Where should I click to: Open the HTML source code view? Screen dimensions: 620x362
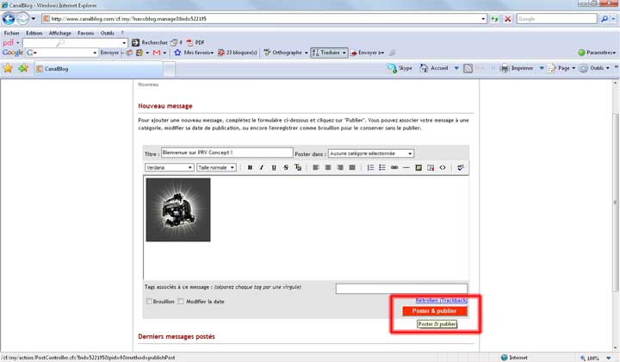point(443,168)
